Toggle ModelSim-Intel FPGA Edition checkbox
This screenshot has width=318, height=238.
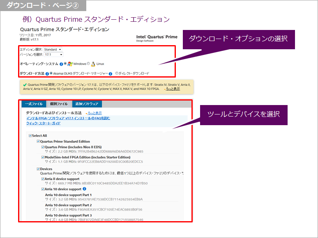[43, 157]
